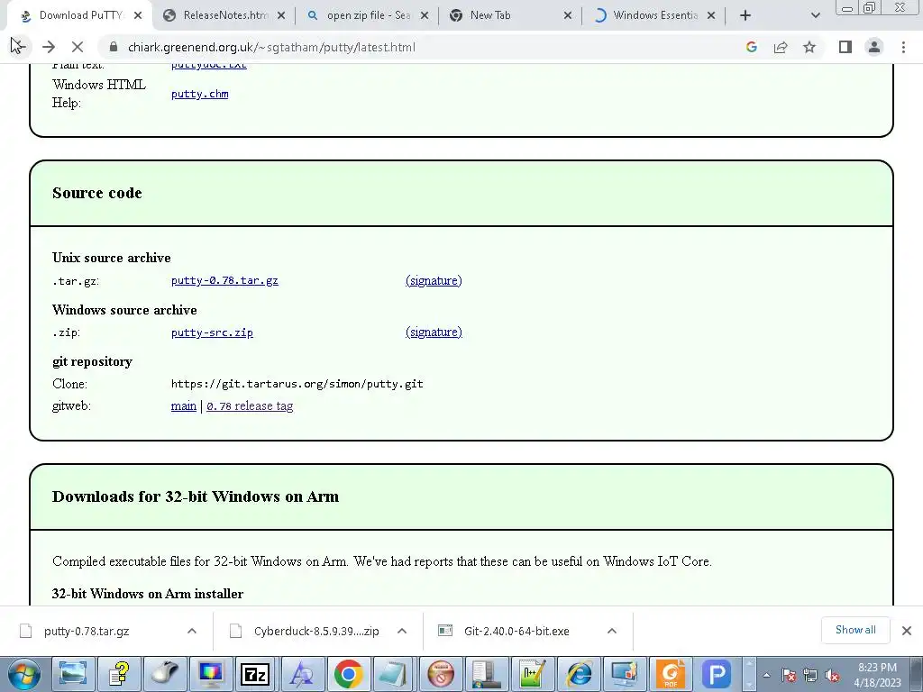Close the ReleaseNotes.htm tab

281,16
